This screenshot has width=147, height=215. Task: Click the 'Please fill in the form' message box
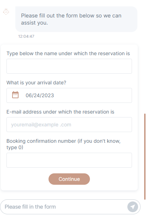point(64,207)
